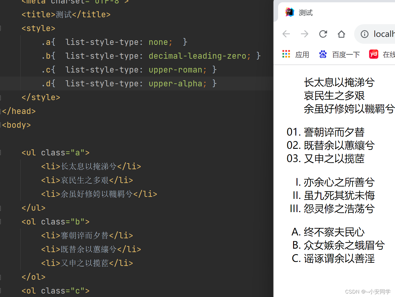395x297 pixels.
Task: Click browser list item 02. 既替余以蕙纕兮
Action: 331,145
